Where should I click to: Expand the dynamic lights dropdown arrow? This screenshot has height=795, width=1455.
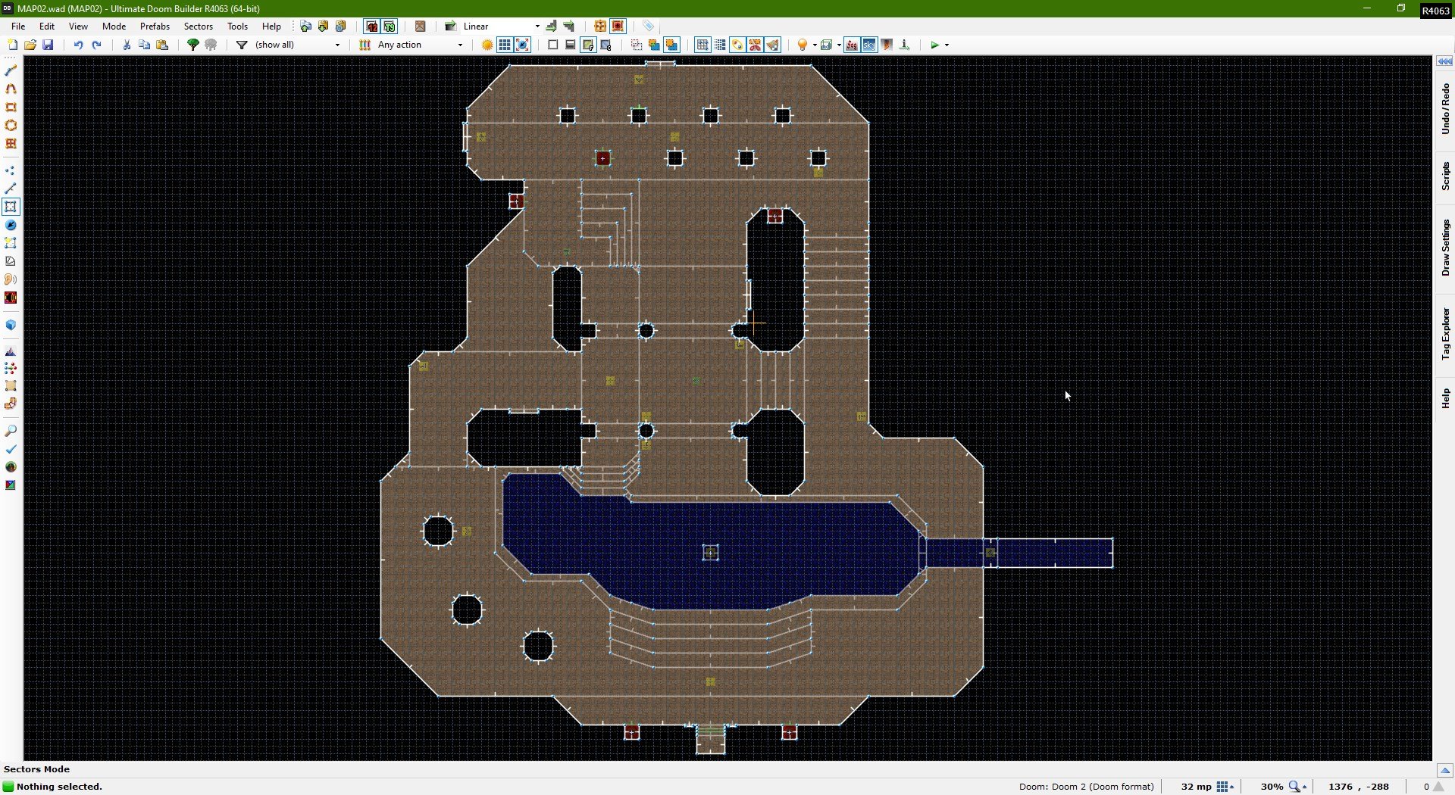point(815,45)
